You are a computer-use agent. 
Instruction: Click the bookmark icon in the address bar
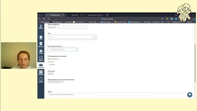tap(162, 19)
